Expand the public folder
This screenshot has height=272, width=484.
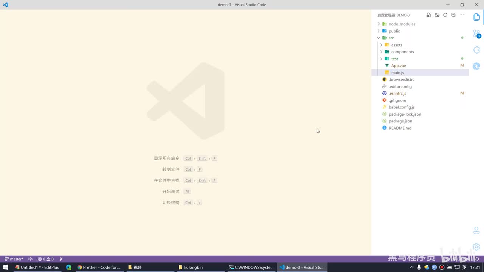pos(420,31)
